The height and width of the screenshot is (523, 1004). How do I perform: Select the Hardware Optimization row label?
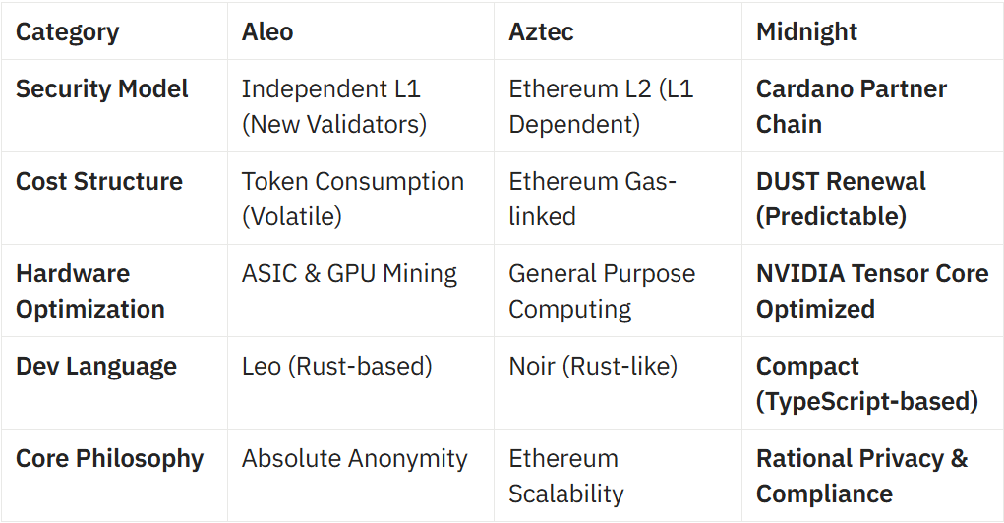(90, 291)
